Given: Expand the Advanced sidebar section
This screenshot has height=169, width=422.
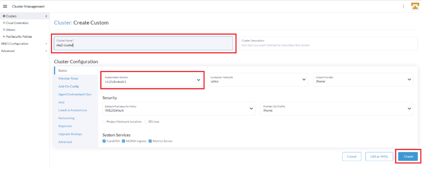Looking at the screenshot, I should 24,51.
